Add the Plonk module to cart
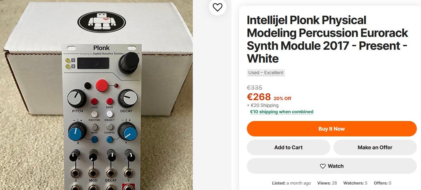This screenshot has height=190, width=421. [288, 148]
